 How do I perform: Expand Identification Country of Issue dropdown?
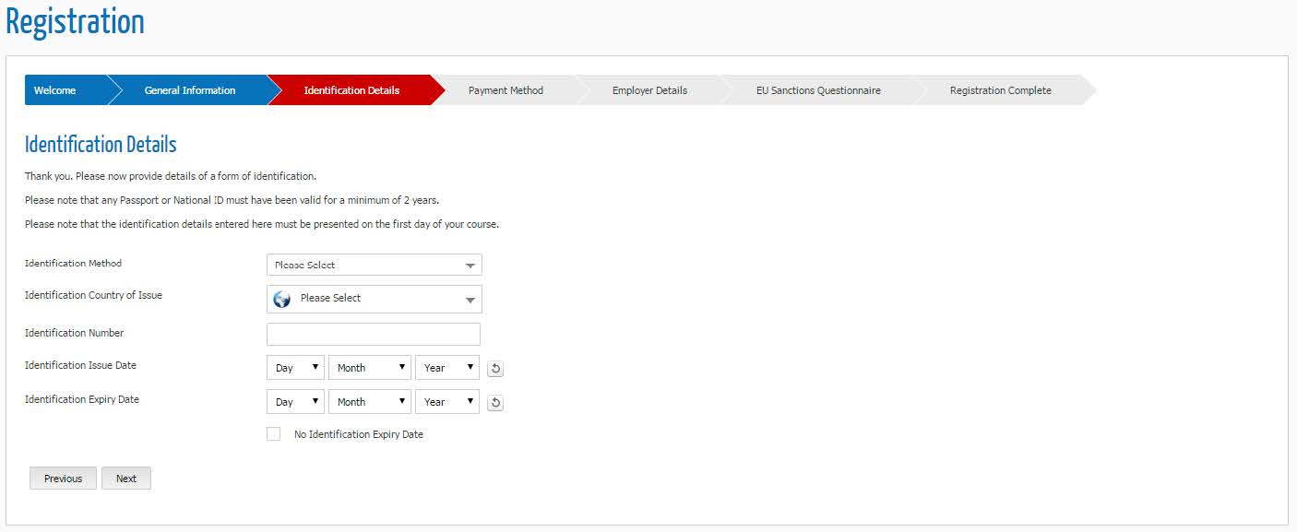tap(374, 299)
